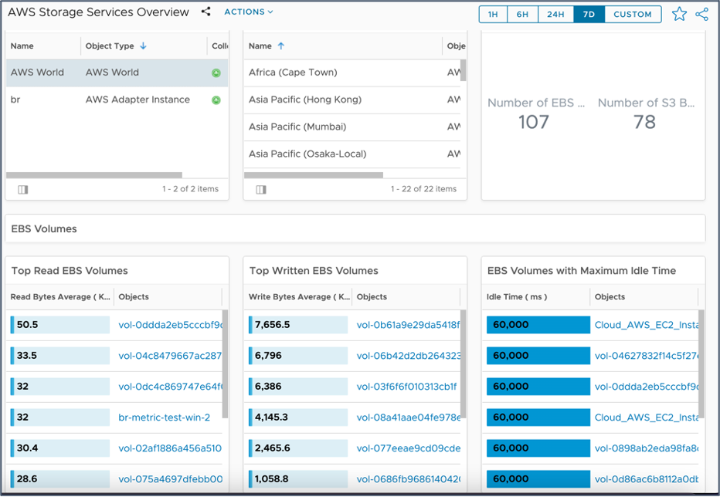Sort by Object Type column header
The image size is (720, 497).
click(110, 46)
